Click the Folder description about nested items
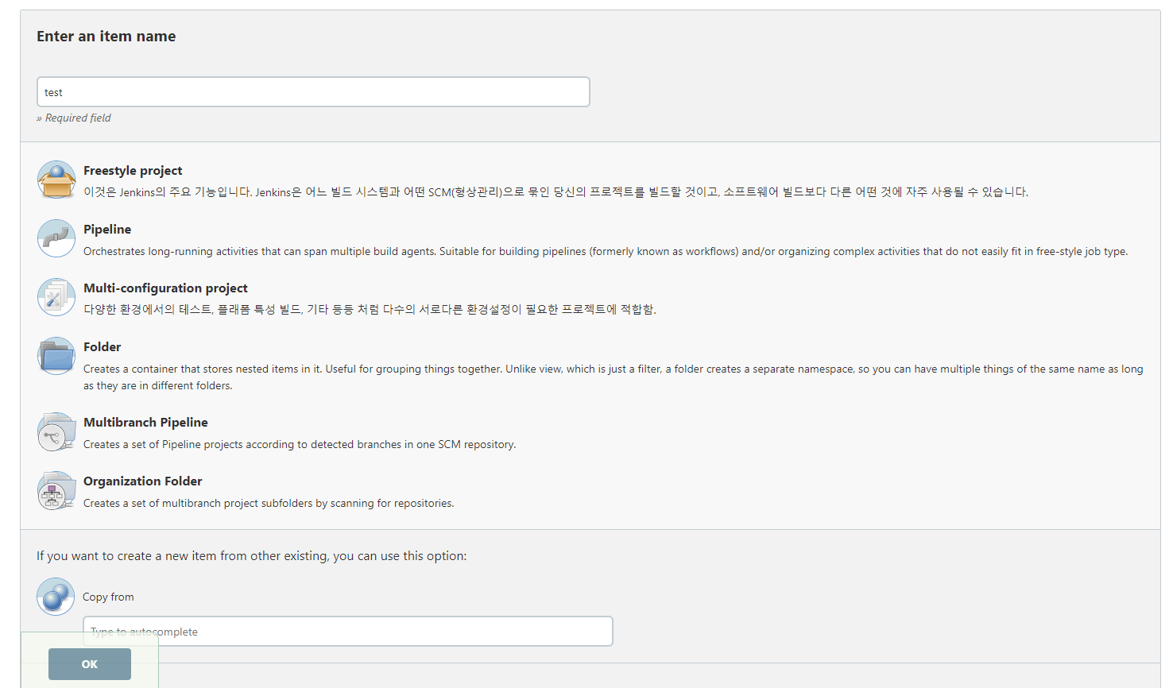This screenshot has height=688, width=1169. click(614, 377)
